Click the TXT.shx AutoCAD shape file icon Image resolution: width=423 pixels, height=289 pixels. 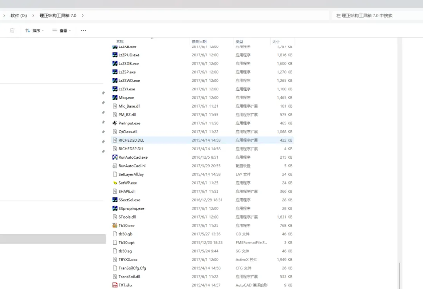(115, 285)
